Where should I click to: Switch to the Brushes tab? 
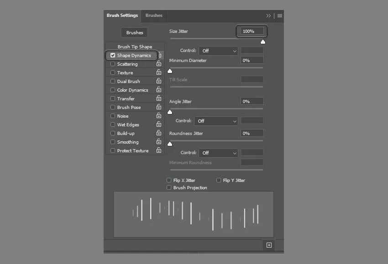(154, 16)
